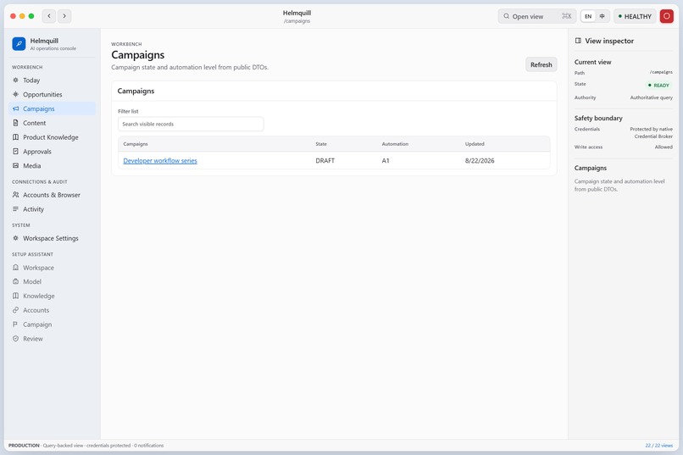Viewport: 683px width, 455px height.
Task: Click the Accounts & Browser people icon
Action: coord(16,195)
